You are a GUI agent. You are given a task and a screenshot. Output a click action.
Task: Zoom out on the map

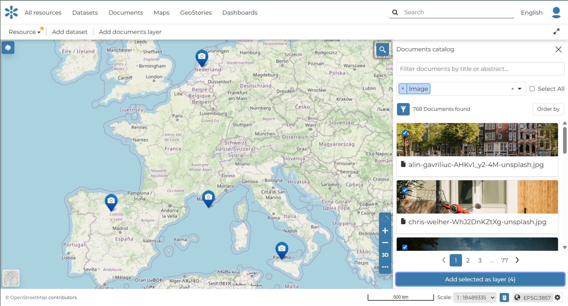(385, 243)
